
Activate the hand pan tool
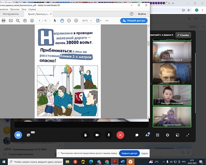(x=62, y=21)
